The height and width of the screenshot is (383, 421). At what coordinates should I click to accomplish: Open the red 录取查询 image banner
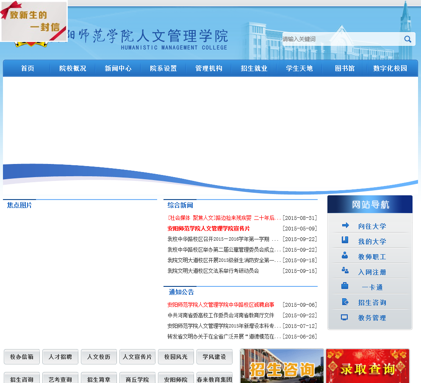pos(368,366)
